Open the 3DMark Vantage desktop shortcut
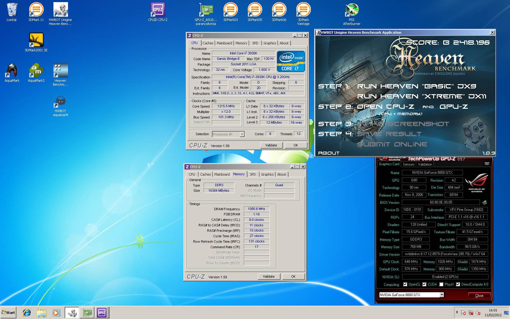 [303, 14]
